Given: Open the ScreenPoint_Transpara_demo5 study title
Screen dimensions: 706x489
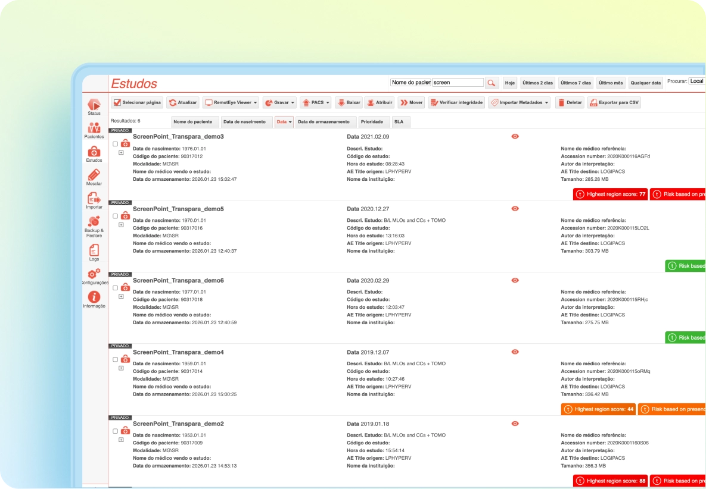Looking at the screenshot, I should coord(178,209).
